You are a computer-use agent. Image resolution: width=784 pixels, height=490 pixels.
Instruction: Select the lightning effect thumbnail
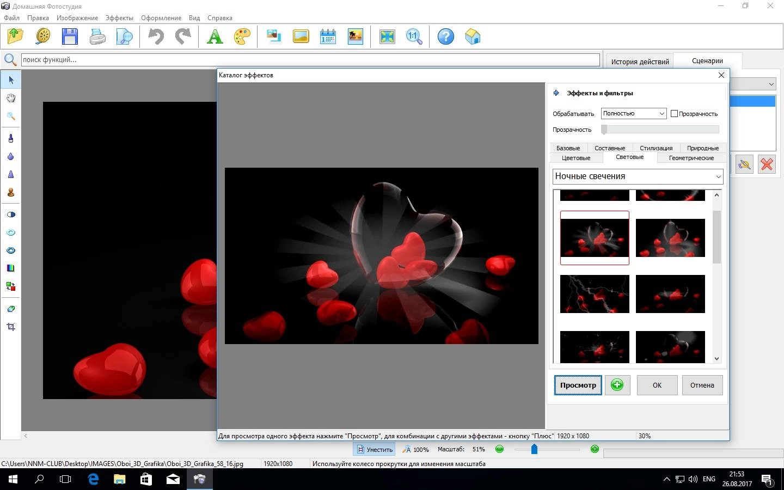(595, 294)
